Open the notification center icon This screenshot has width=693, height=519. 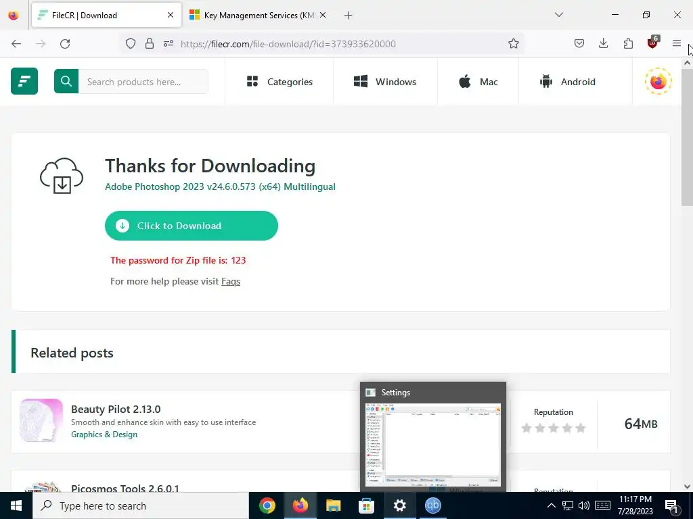[x=671, y=507]
